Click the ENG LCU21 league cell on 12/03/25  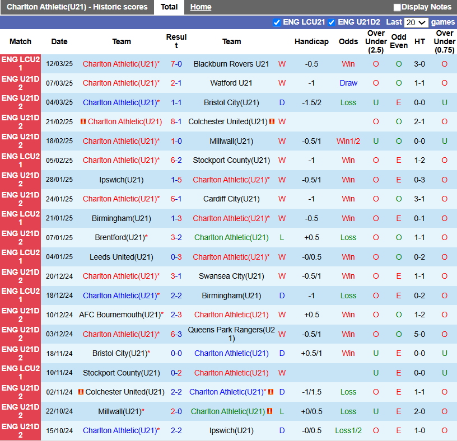point(20,63)
